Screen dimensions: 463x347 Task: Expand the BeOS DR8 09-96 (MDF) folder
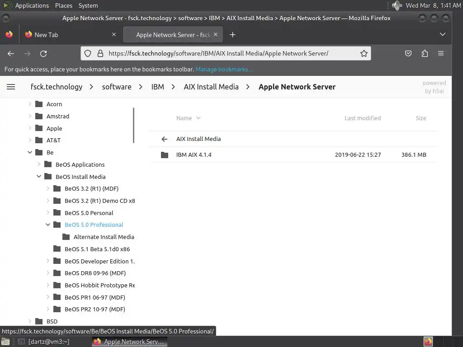pyautogui.click(x=48, y=273)
